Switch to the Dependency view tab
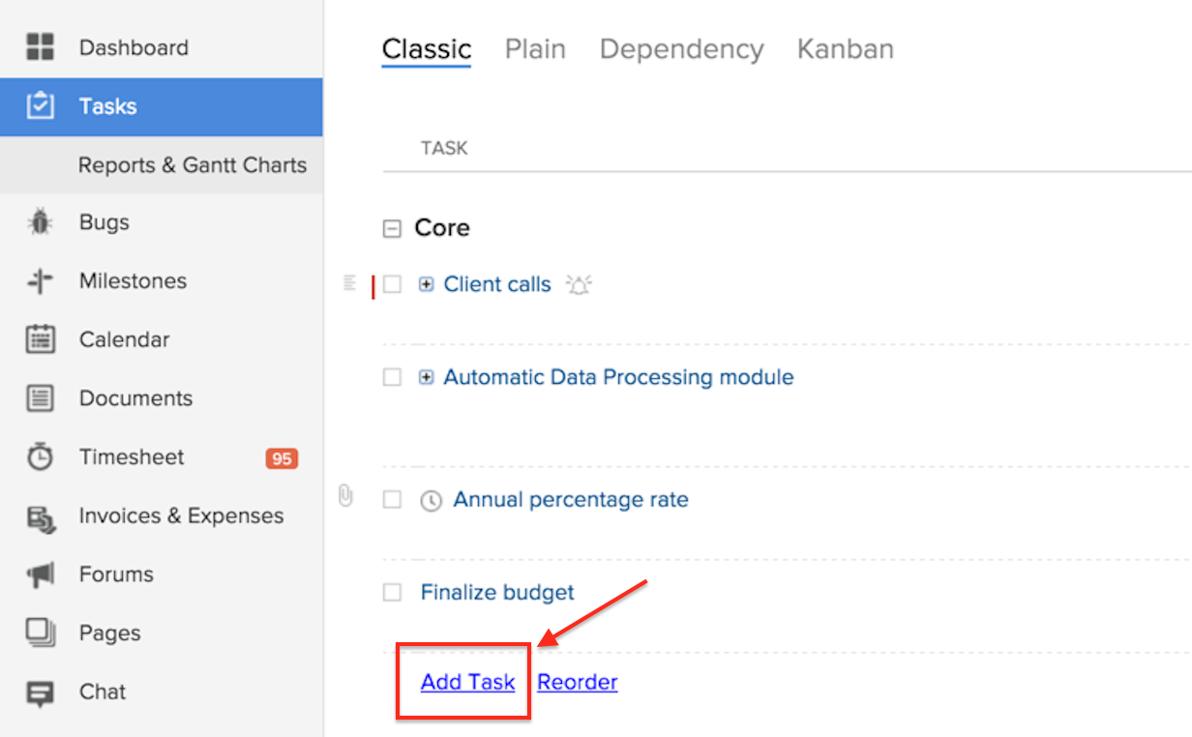Screen dimensions: 1192x737 click(x=681, y=49)
